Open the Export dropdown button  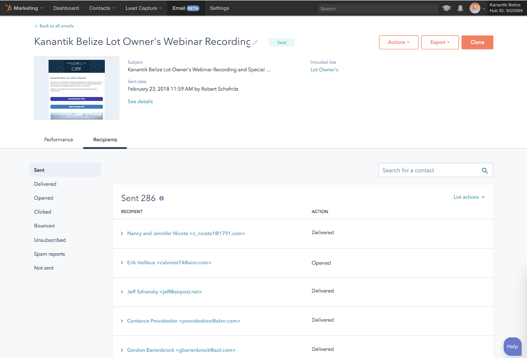440,42
